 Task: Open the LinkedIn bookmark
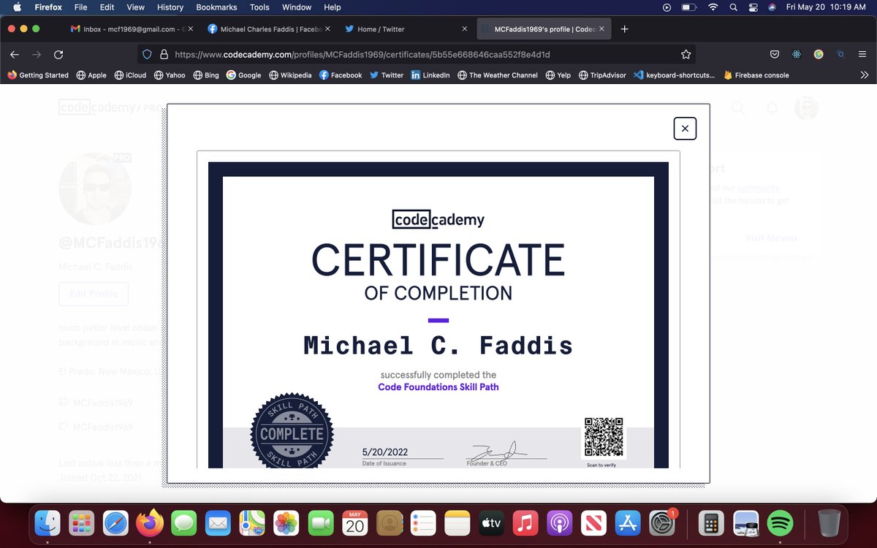[430, 75]
